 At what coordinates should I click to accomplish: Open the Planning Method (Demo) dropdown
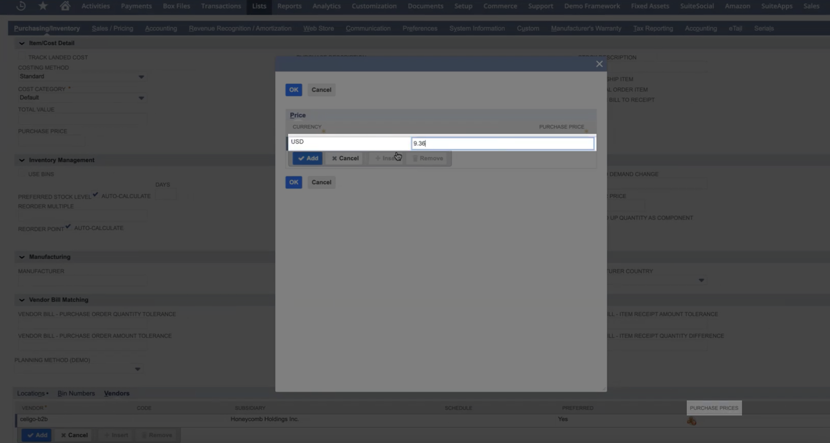[x=137, y=369]
